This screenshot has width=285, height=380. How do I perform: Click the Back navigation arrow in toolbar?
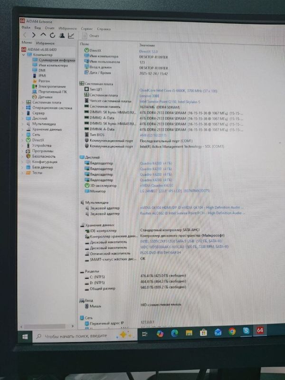point(24,36)
